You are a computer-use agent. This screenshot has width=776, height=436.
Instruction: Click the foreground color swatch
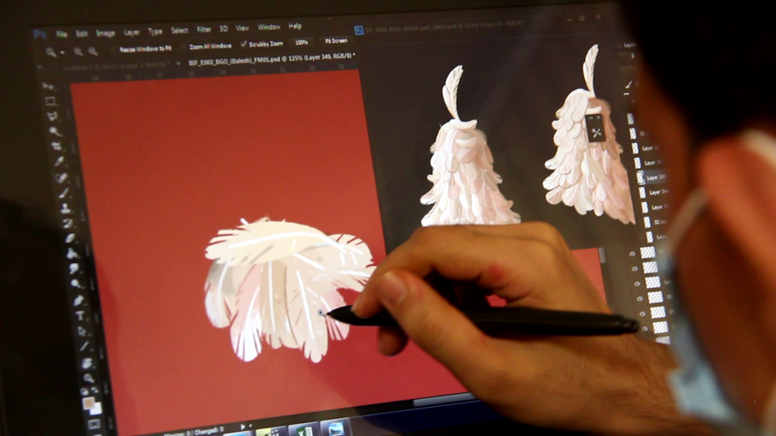87,401
